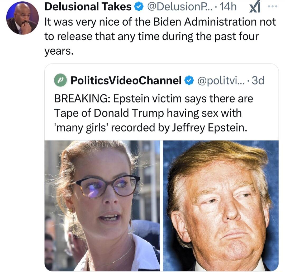Screen dimensions: 285x272
Task: Open the right photo with blue background
Action: pos(221,206)
